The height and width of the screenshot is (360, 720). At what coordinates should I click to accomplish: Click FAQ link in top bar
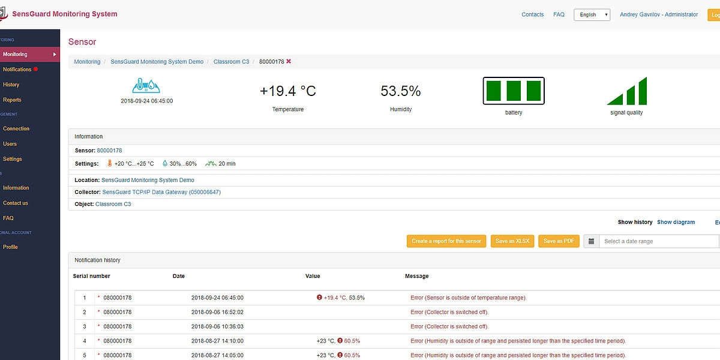coord(559,14)
